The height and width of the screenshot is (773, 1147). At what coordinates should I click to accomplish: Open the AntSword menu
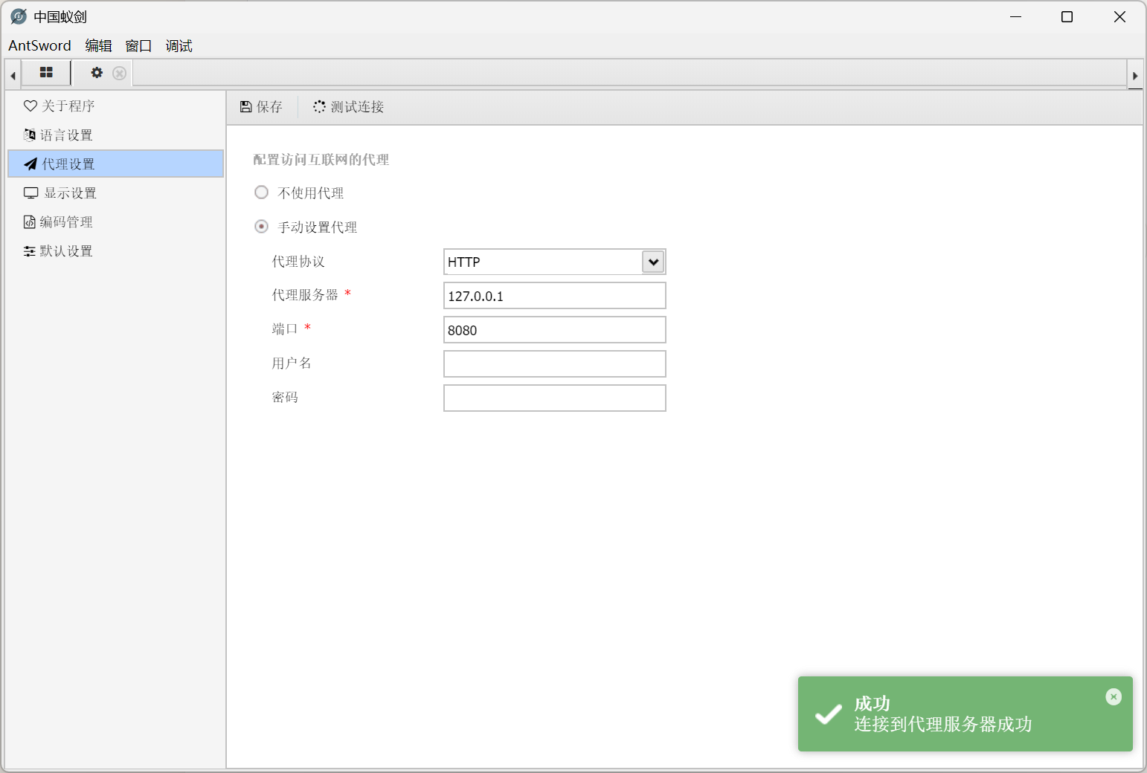(39, 46)
